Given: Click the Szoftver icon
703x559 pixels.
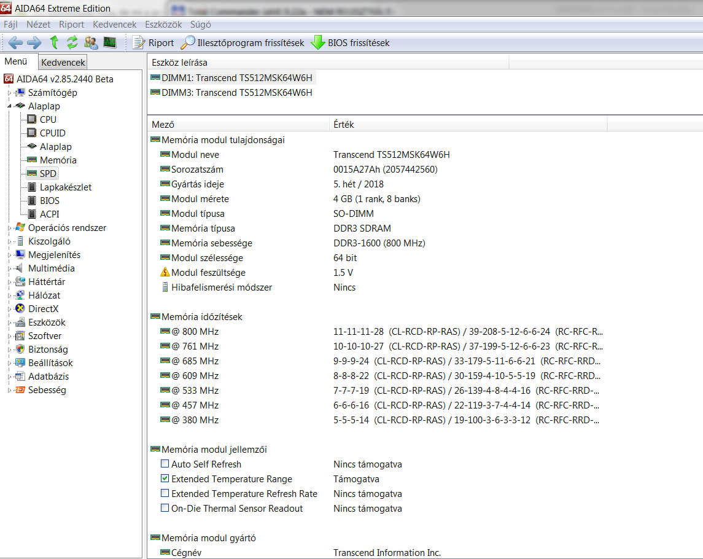Looking at the screenshot, I should tap(20, 335).
